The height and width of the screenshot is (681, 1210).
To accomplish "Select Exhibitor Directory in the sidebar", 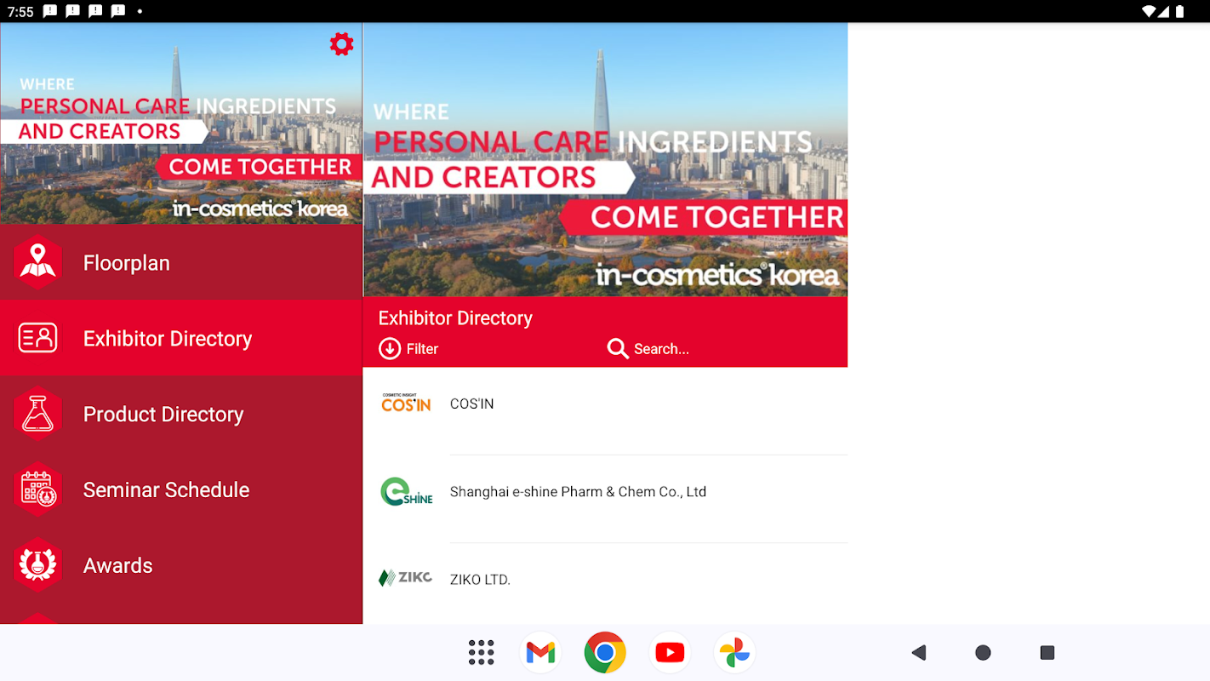I will point(181,338).
